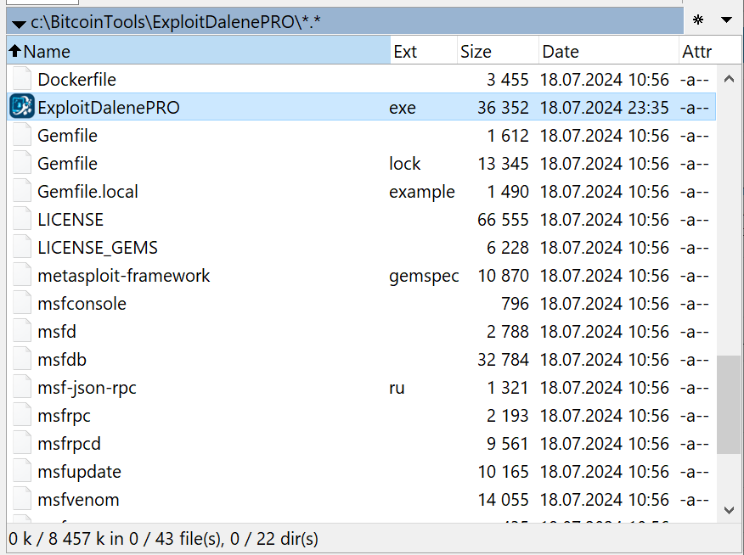Select msf-json-rpc file name

click(87, 388)
